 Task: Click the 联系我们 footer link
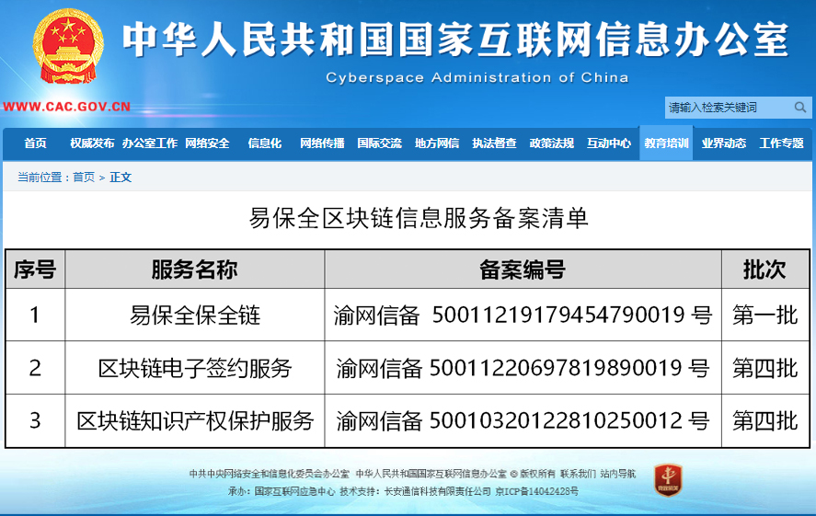[578, 474]
